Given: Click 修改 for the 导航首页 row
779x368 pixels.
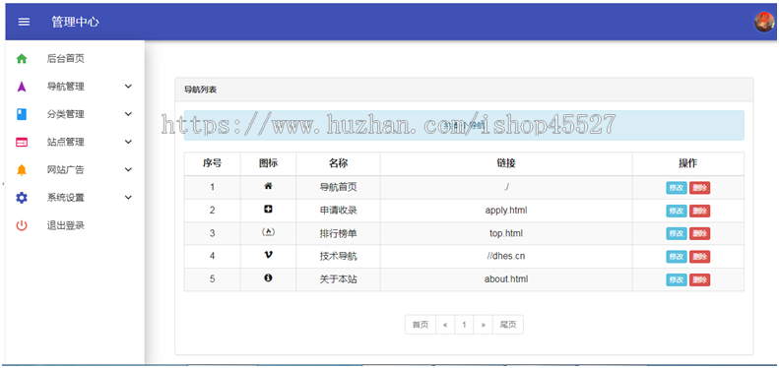Looking at the screenshot, I should coord(677,188).
